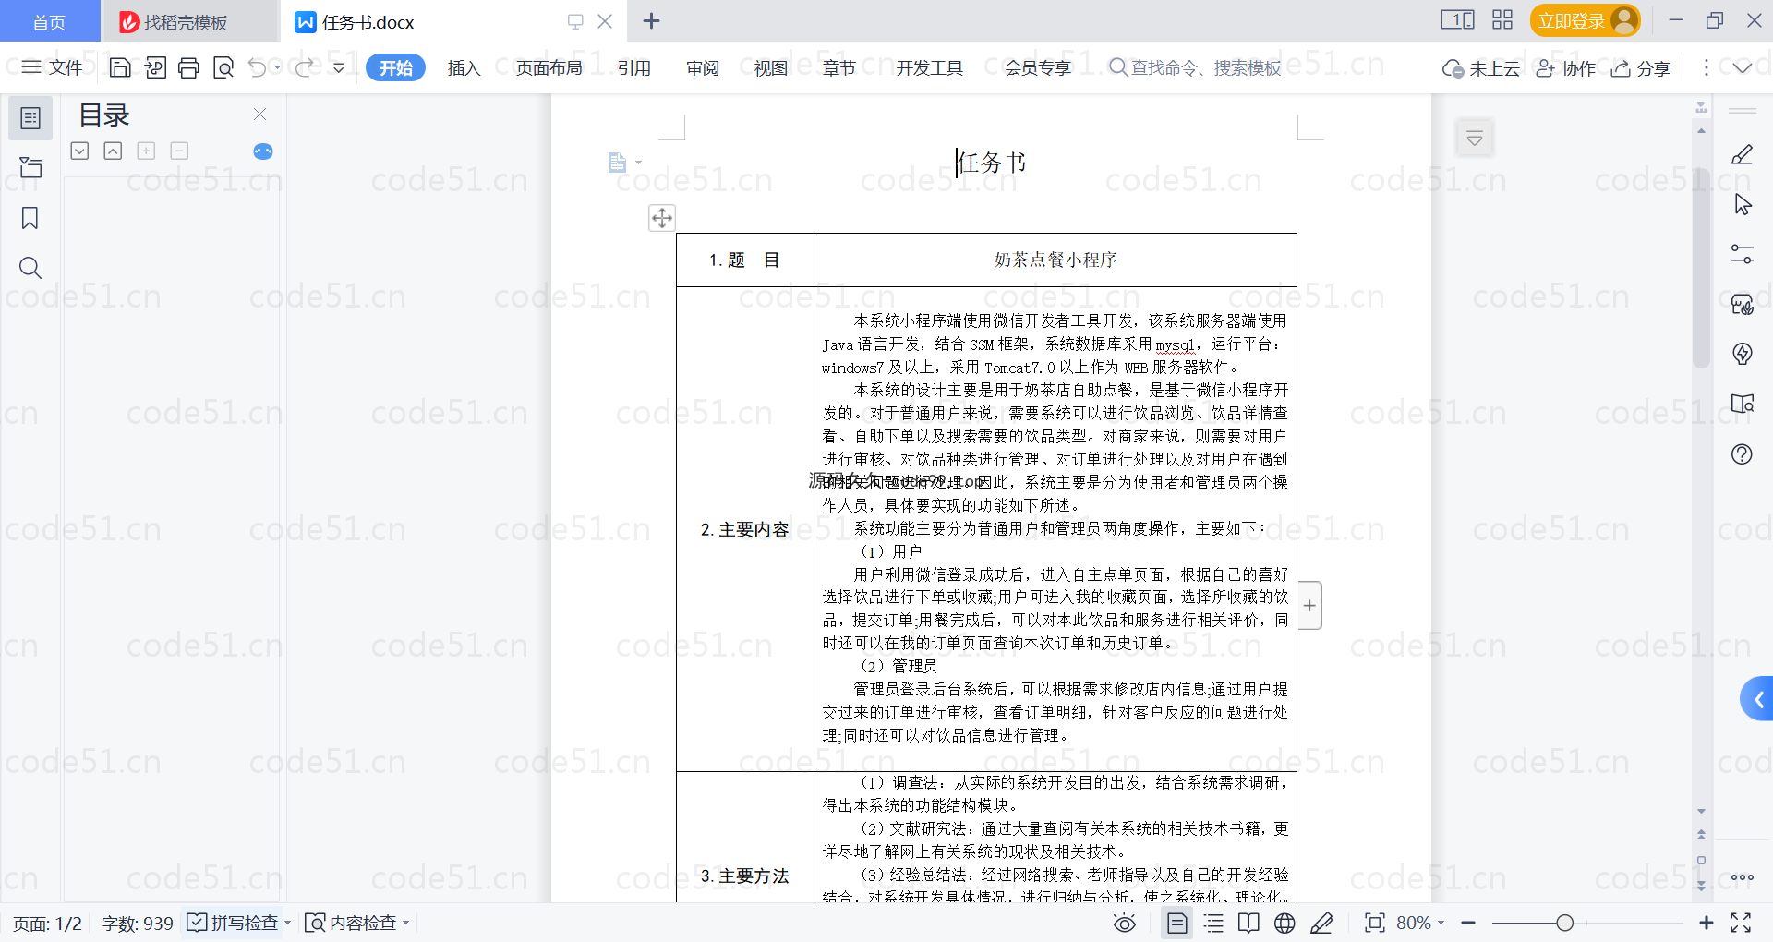Viewport: 1773px width, 942px height.
Task: Open the undo history dropdown arrow
Action: 277,67
